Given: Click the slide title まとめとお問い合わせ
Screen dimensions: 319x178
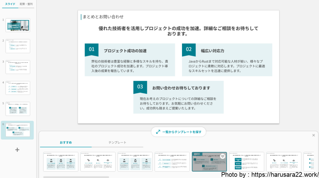Looking at the screenshot, I should point(103,17).
